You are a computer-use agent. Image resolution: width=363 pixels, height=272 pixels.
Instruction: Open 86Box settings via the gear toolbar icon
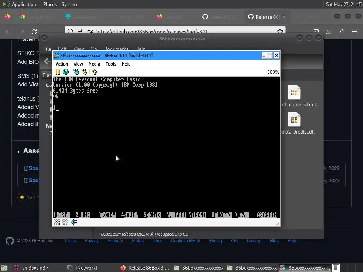click(x=95, y=72)
